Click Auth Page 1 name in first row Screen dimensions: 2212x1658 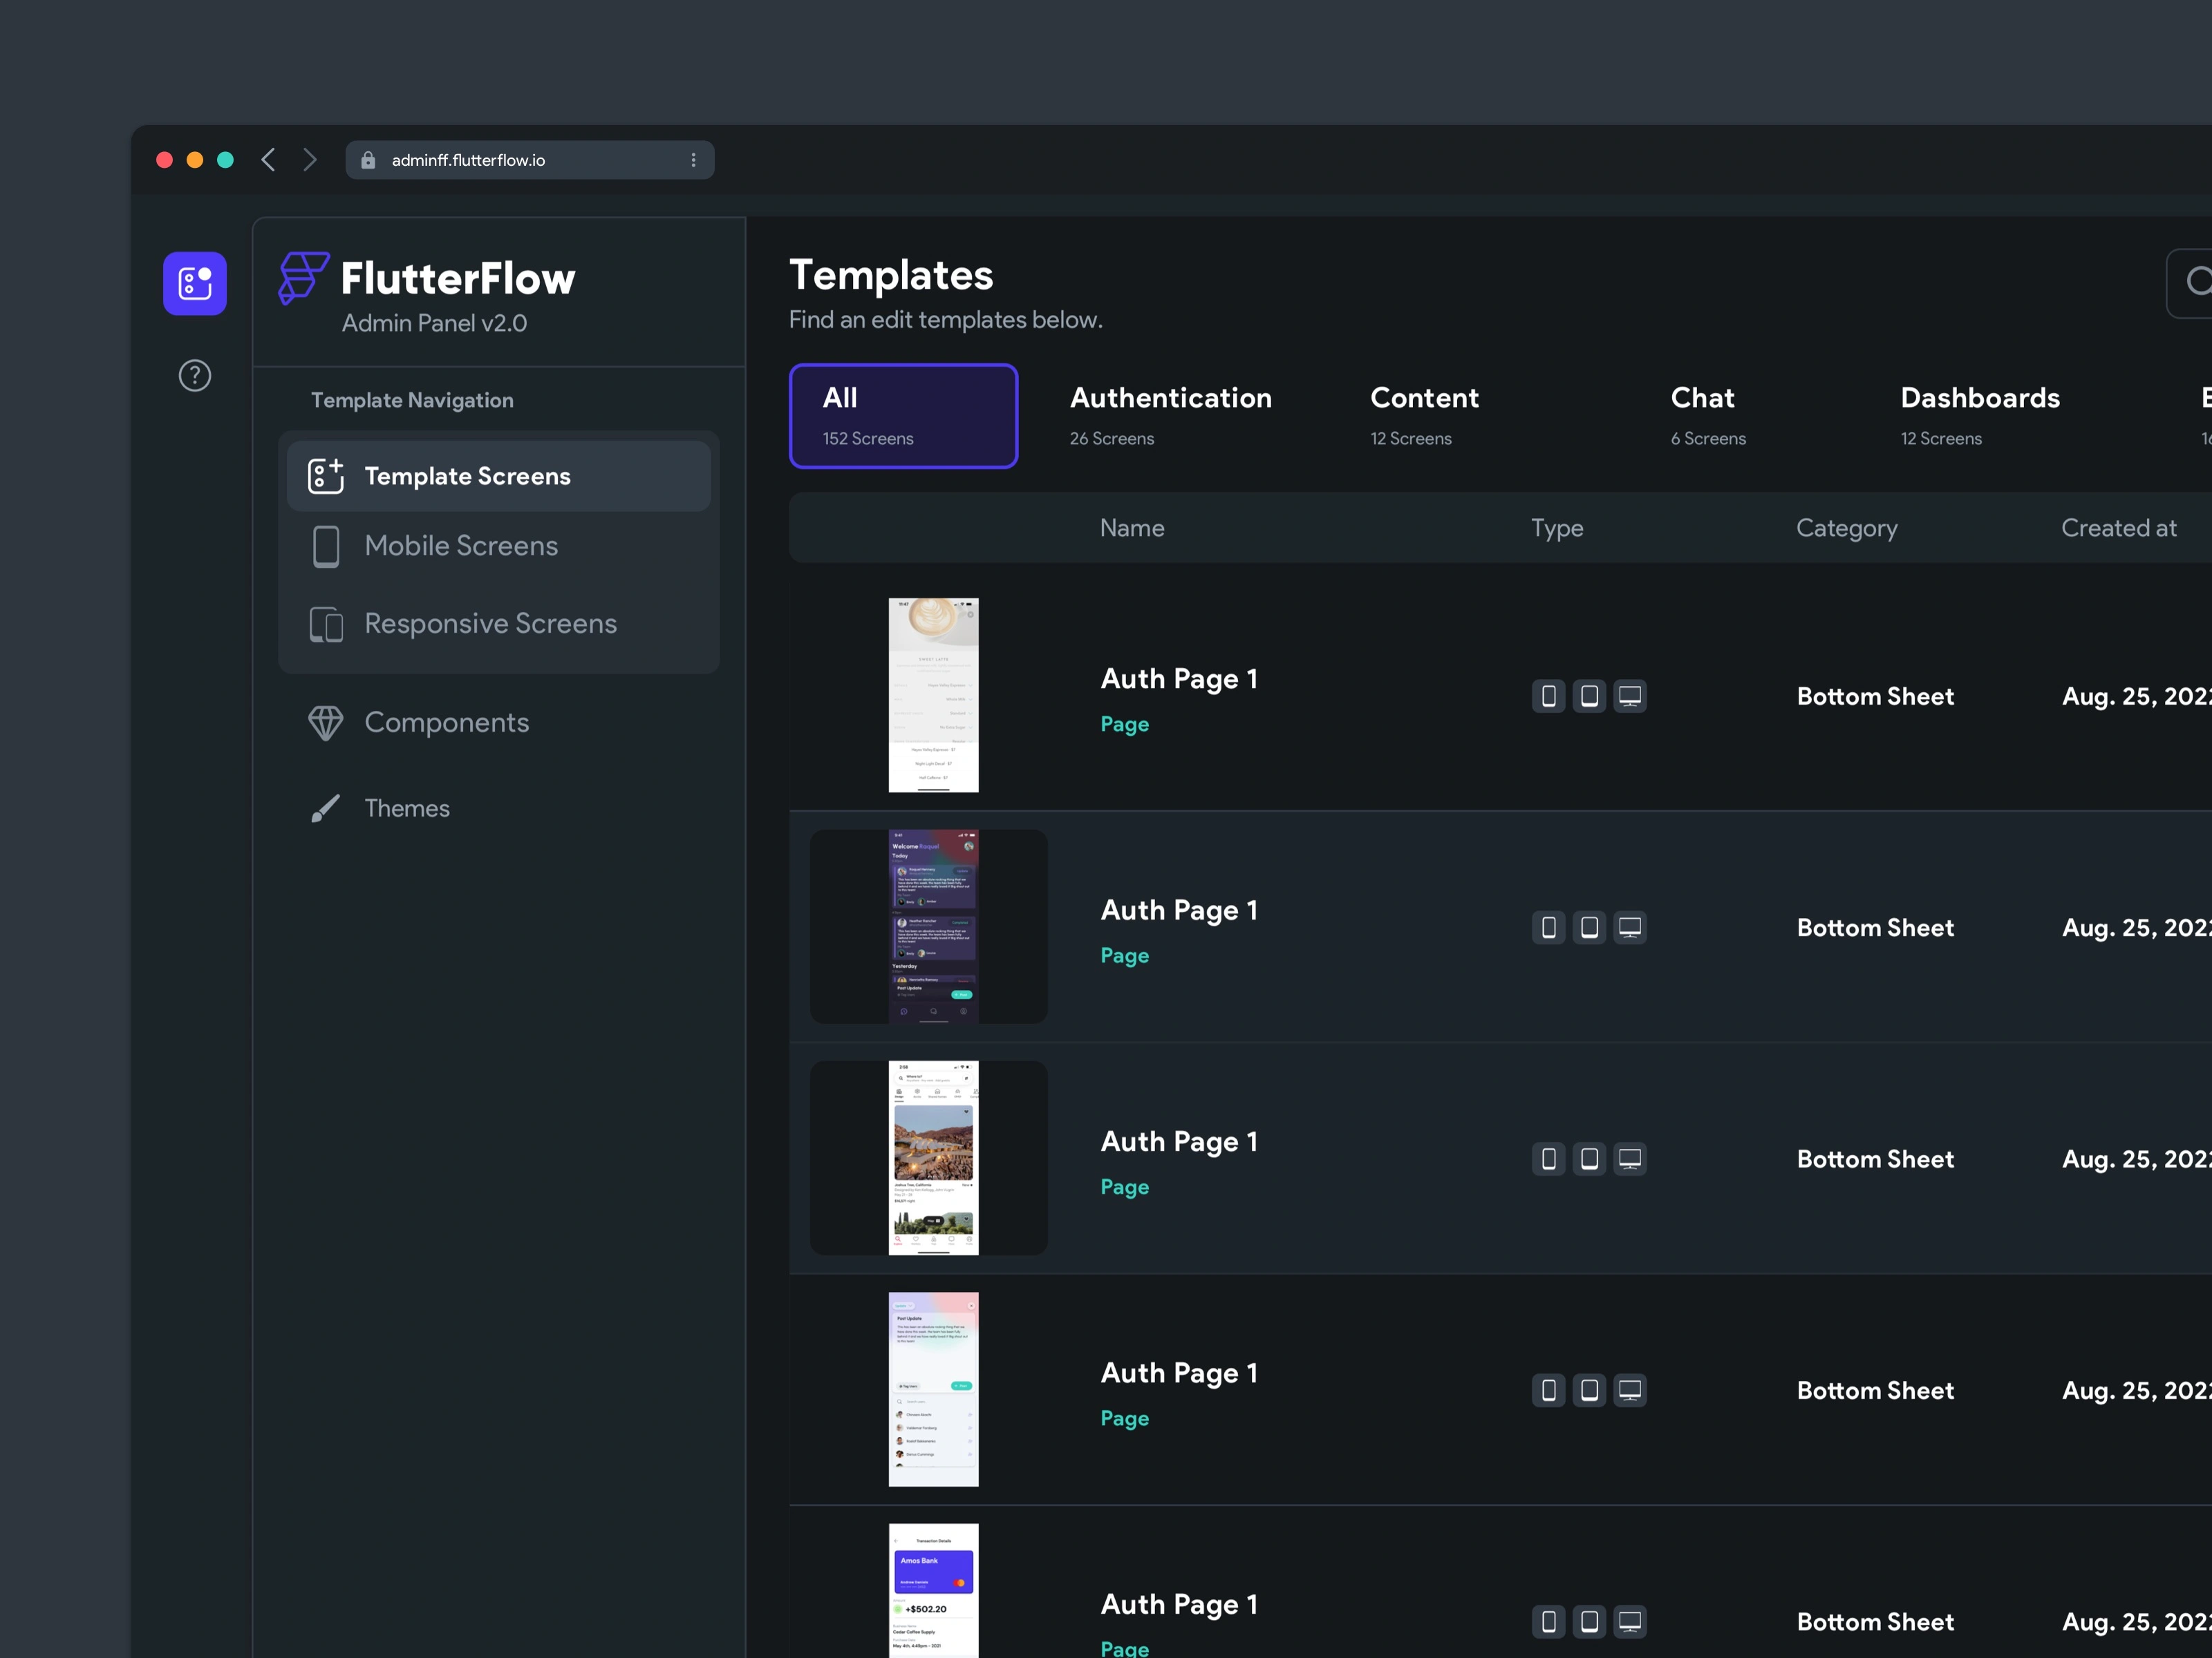point(1179,680)
